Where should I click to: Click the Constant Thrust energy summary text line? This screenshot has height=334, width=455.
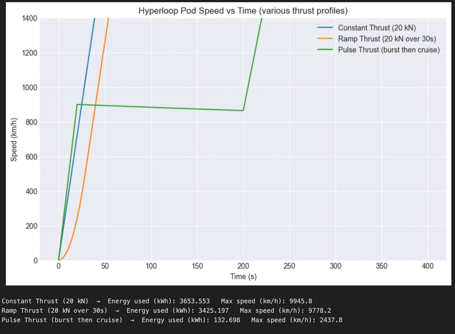coord(156,301)
